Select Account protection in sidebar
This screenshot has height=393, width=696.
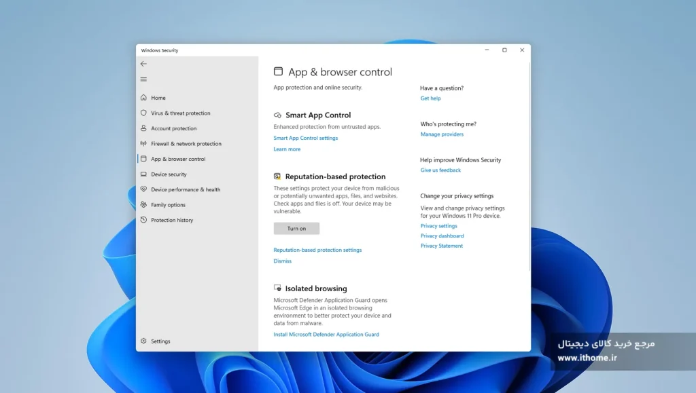pyautogui.click(x=173, y=128)
